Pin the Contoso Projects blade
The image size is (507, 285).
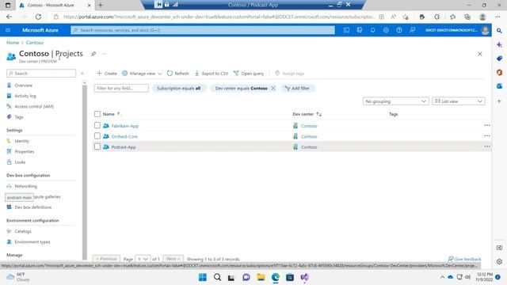[93, 54]
